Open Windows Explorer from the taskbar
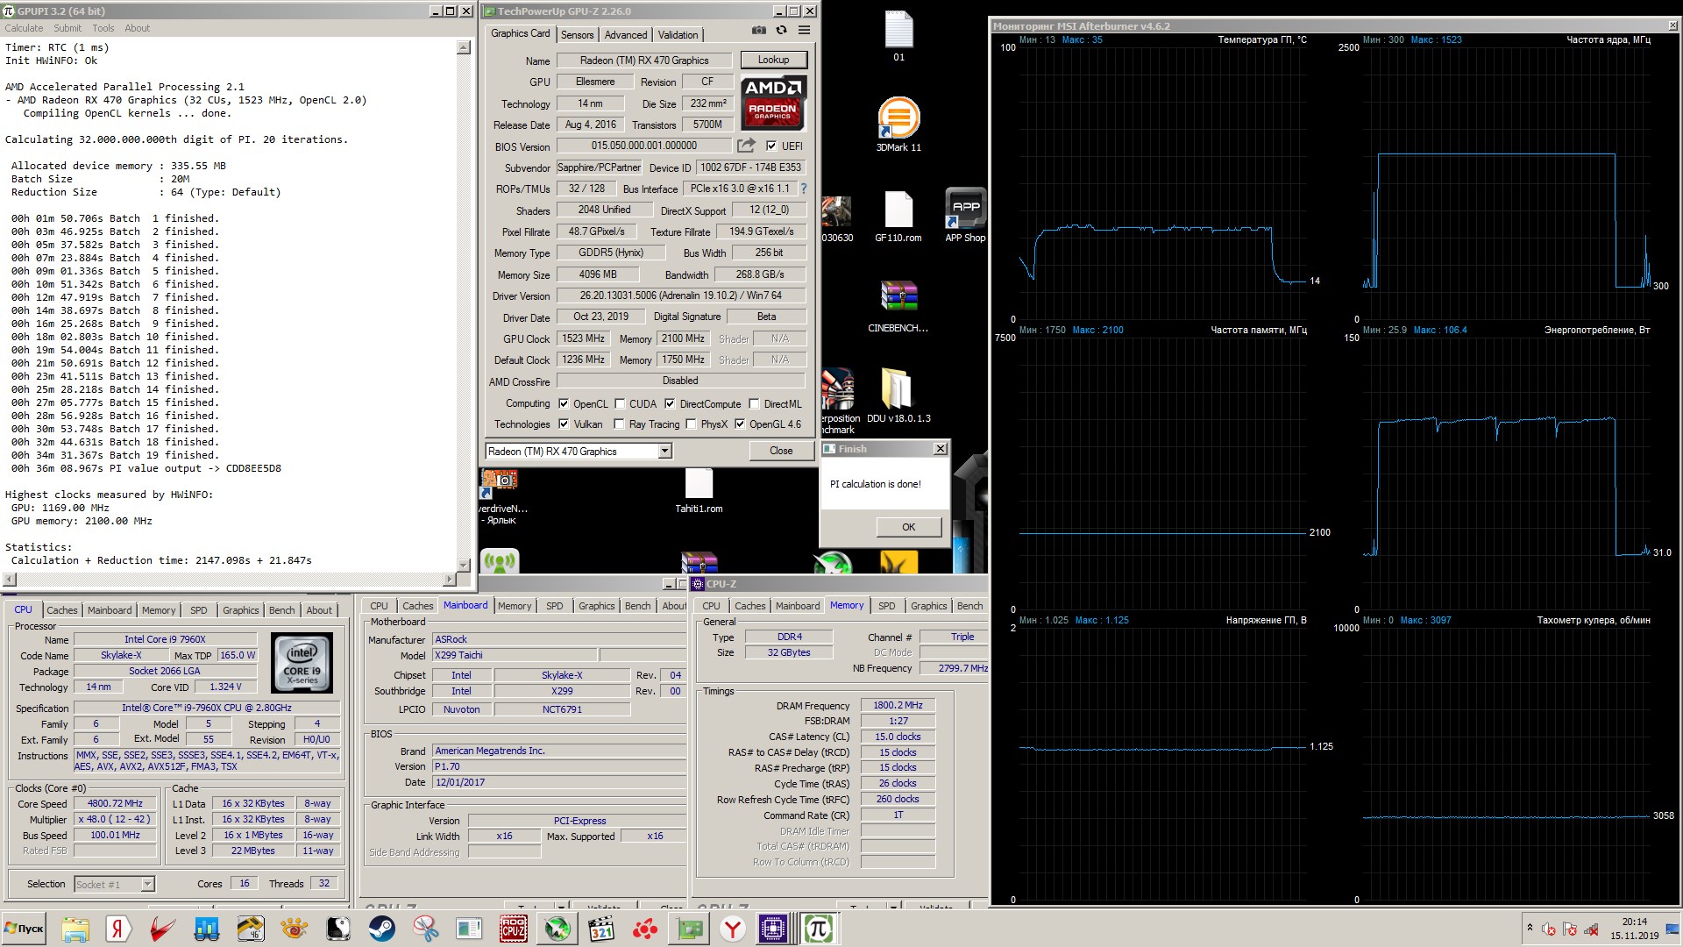 (x=75, y=929)
